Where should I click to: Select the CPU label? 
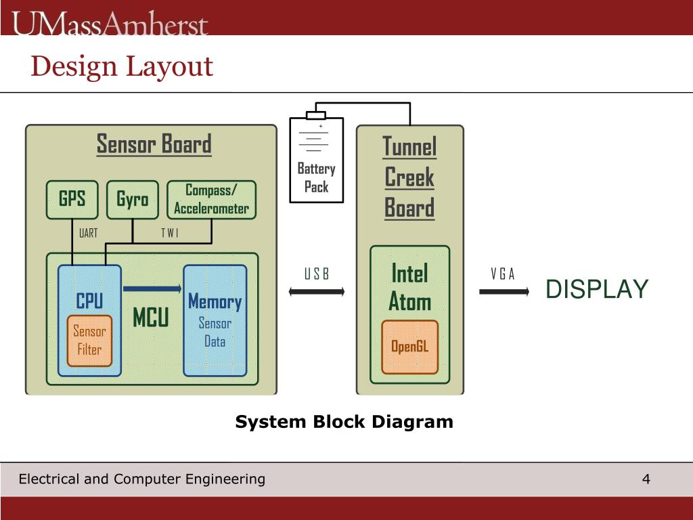click(89, 301)
